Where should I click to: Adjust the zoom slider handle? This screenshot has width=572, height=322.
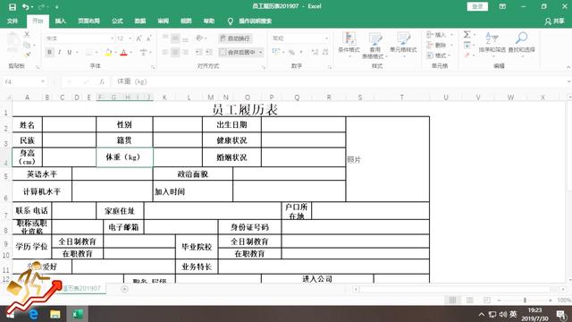point(525,301)
